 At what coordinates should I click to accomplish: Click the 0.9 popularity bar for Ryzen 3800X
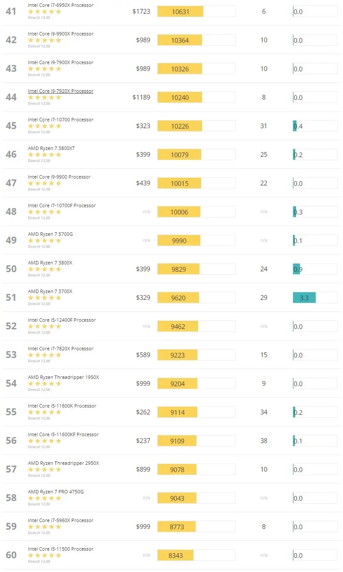click(x=297, y=269)
